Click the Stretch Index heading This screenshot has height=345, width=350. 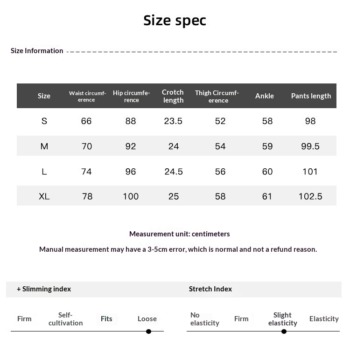click(x=210, y=289)
